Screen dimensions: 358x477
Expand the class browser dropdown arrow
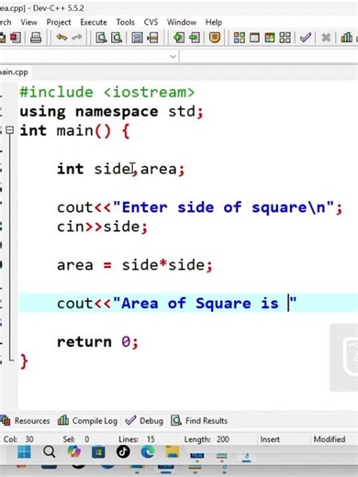click(173, 57)
